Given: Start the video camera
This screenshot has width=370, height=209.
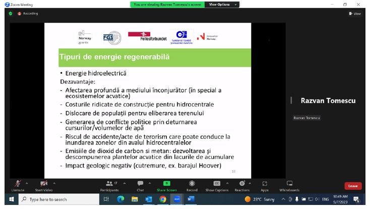Looking at the screenshot, I should point(44,185).
